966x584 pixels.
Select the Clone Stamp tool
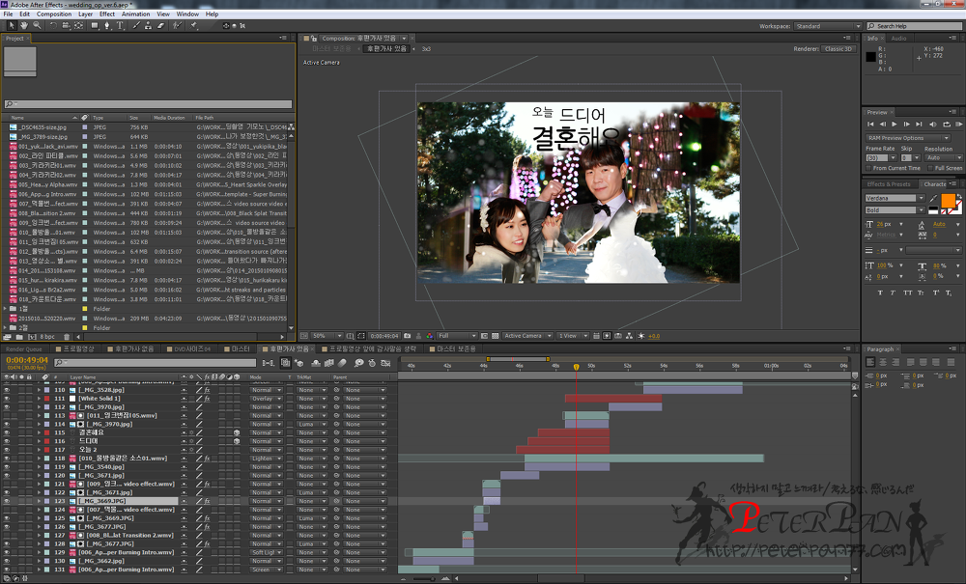pos(148,25)
